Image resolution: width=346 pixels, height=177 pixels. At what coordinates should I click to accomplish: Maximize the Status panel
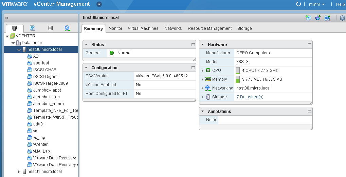point(193,44)
